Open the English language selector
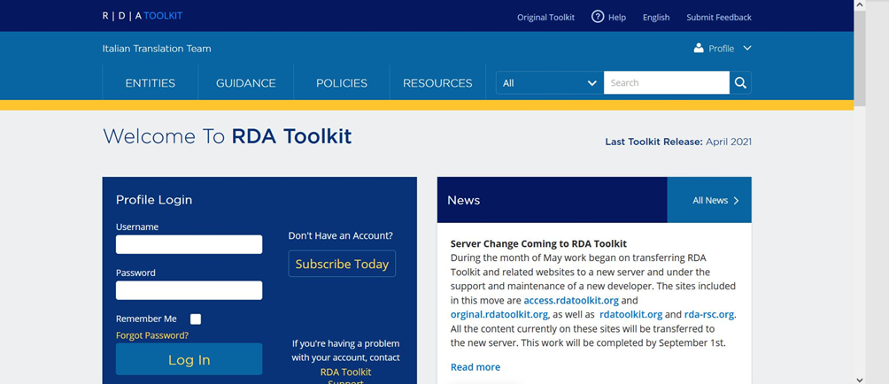Image resolution: width=889 pixels, height=384 pixels. pyautogui.click(x=656, y=18)
